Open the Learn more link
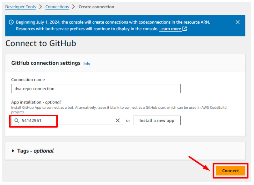This screenshot has width=254, height=185. [x=170, y=29]
